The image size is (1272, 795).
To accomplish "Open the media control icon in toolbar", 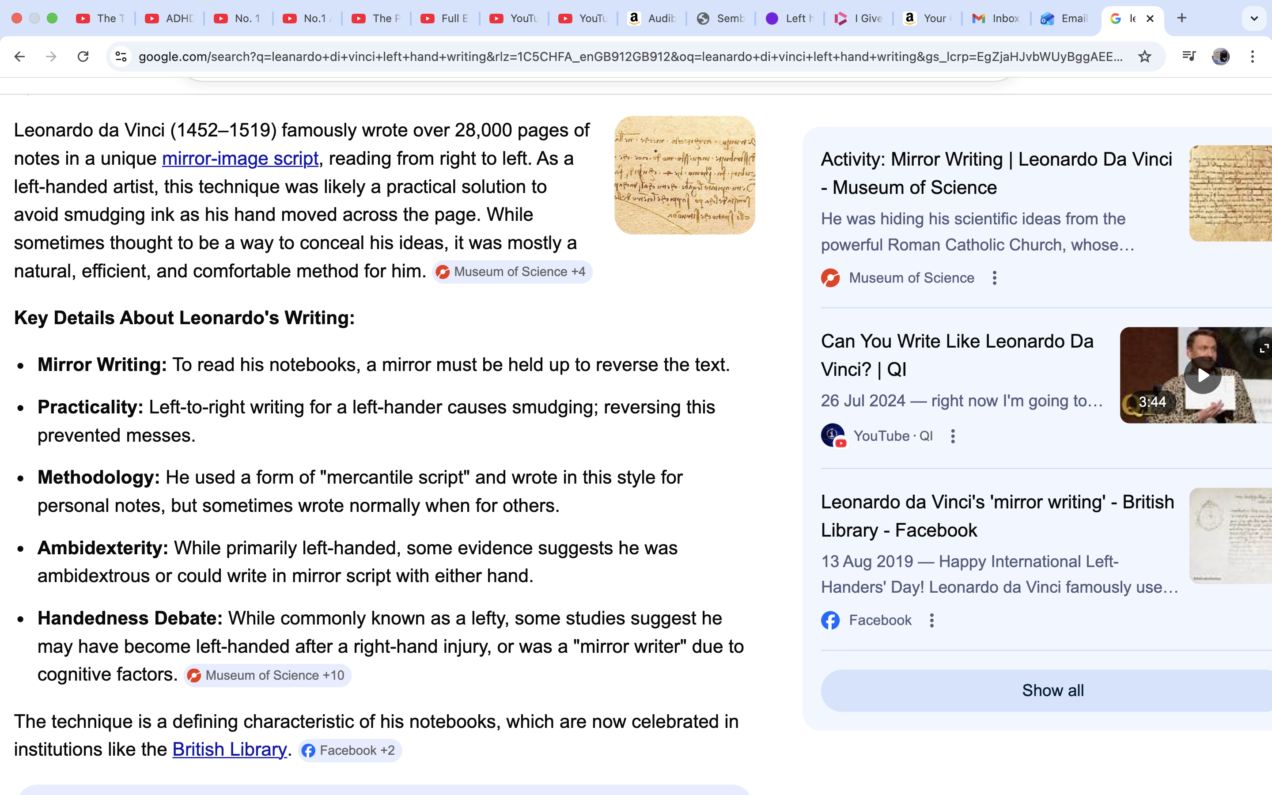I will (x=1189, y=56).
